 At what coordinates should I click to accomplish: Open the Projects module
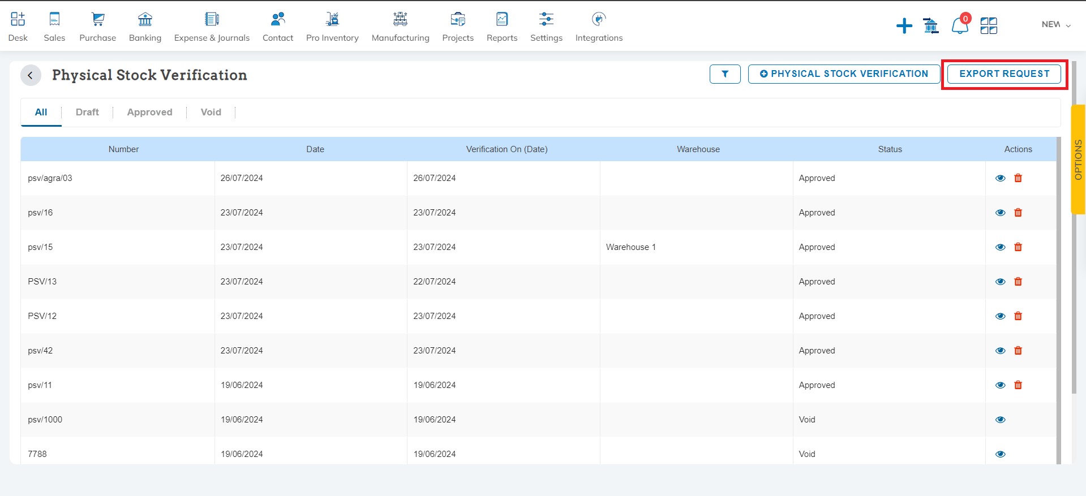pyautogui.click(x=458, y=27)
